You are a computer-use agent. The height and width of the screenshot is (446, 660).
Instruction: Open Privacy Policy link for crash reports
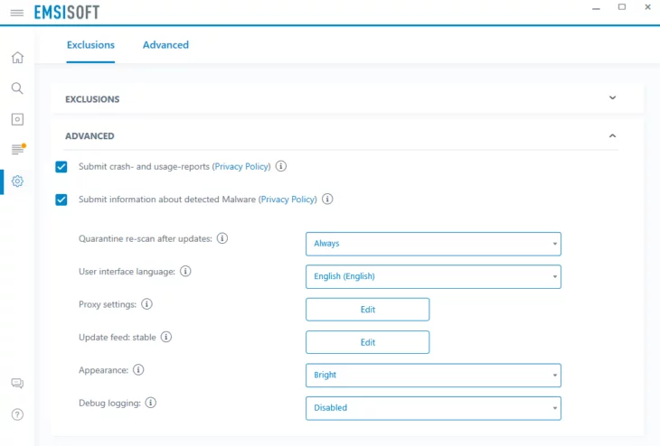pyautogui.click(x=241, y=166)
